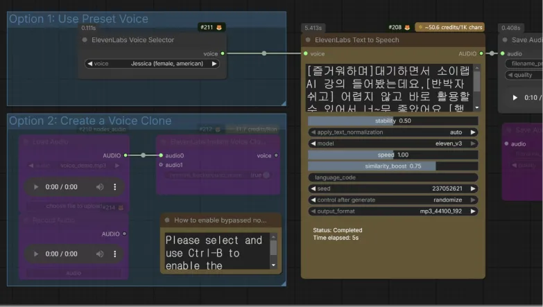Click previous arrow on voice selector Jessica

90,64
